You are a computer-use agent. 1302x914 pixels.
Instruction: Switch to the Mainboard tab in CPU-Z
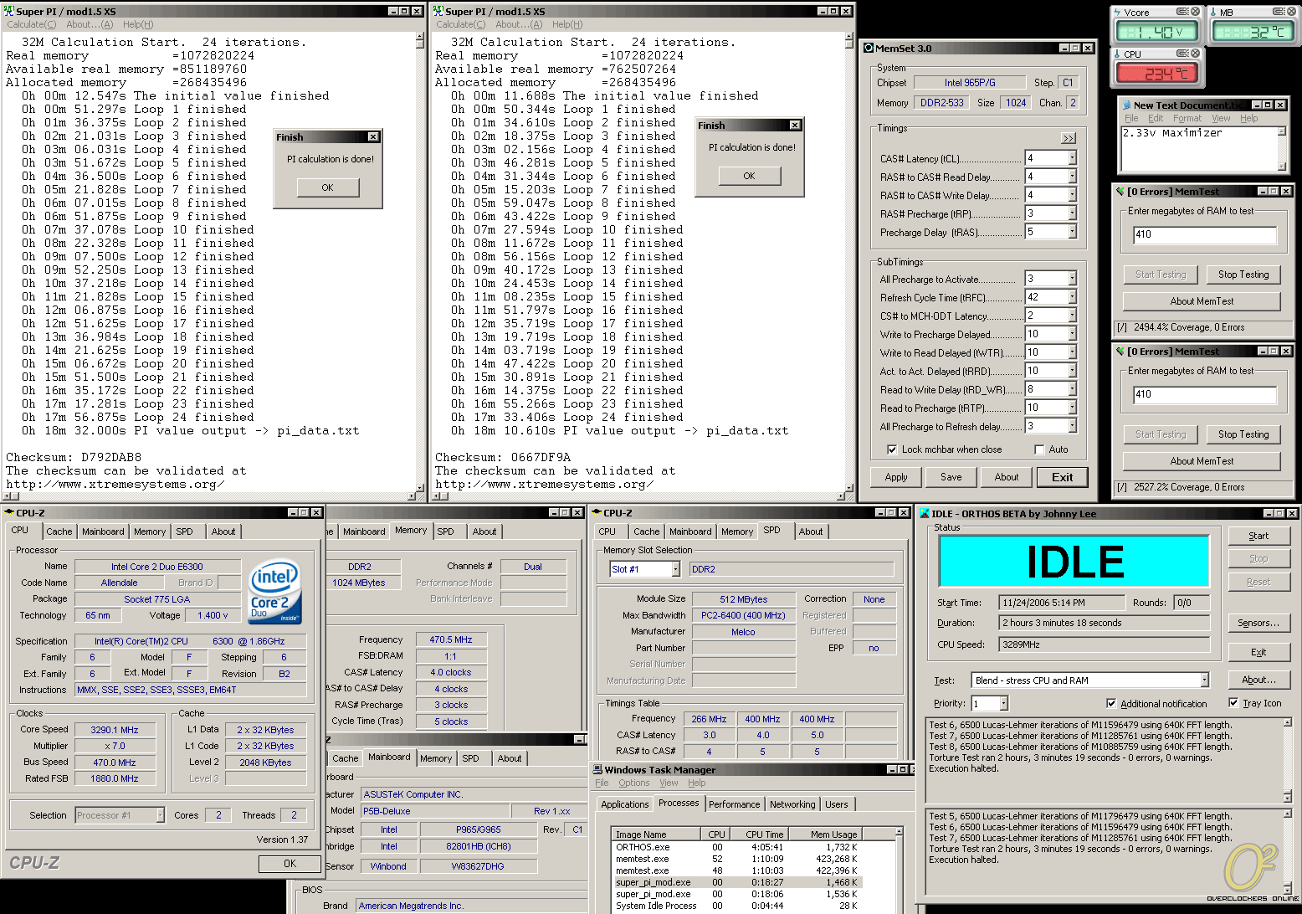coord(103,531)
